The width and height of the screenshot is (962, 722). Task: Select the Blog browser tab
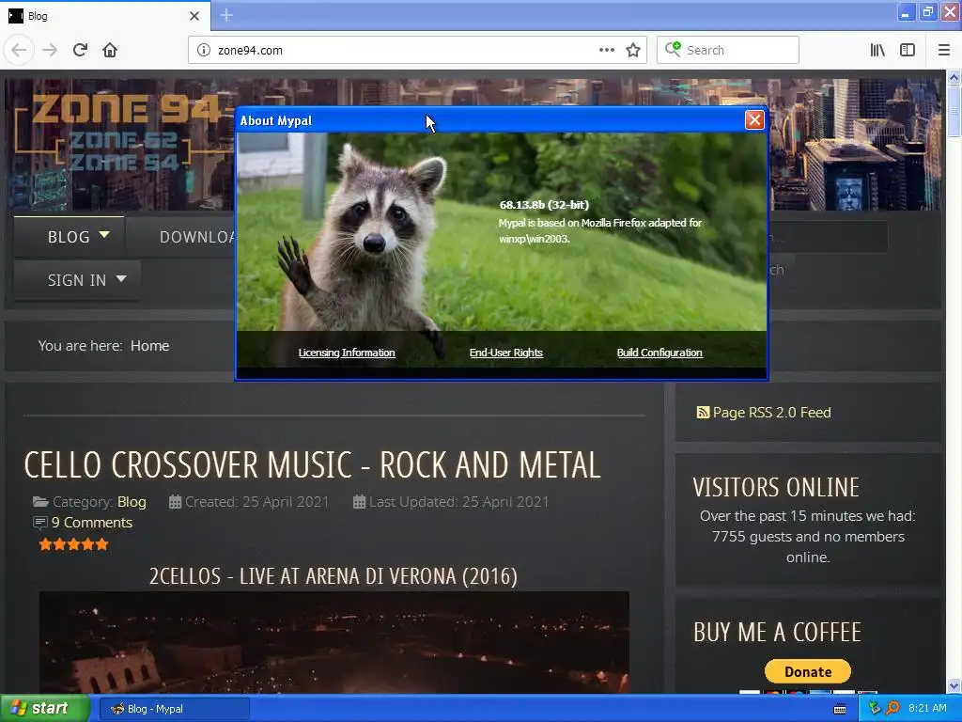(105, 16)
